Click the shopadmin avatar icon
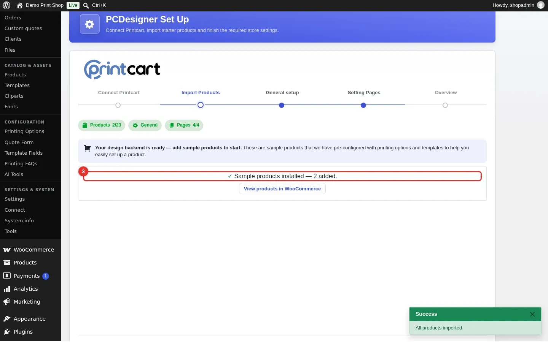The image size is (548, 342). point(541,5)
